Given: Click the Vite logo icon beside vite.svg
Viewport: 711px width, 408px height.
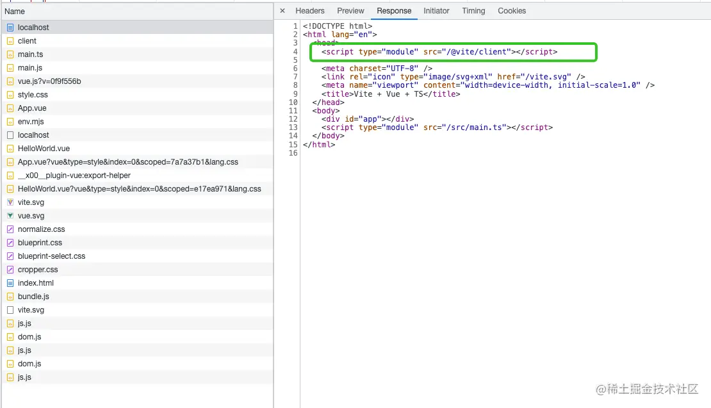Looking at the screenshot, I should [10, 202].
